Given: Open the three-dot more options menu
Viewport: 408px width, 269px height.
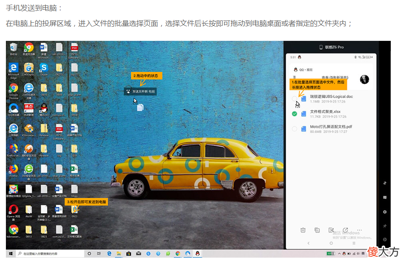Looking at the screenshot, I should (360, 230).
